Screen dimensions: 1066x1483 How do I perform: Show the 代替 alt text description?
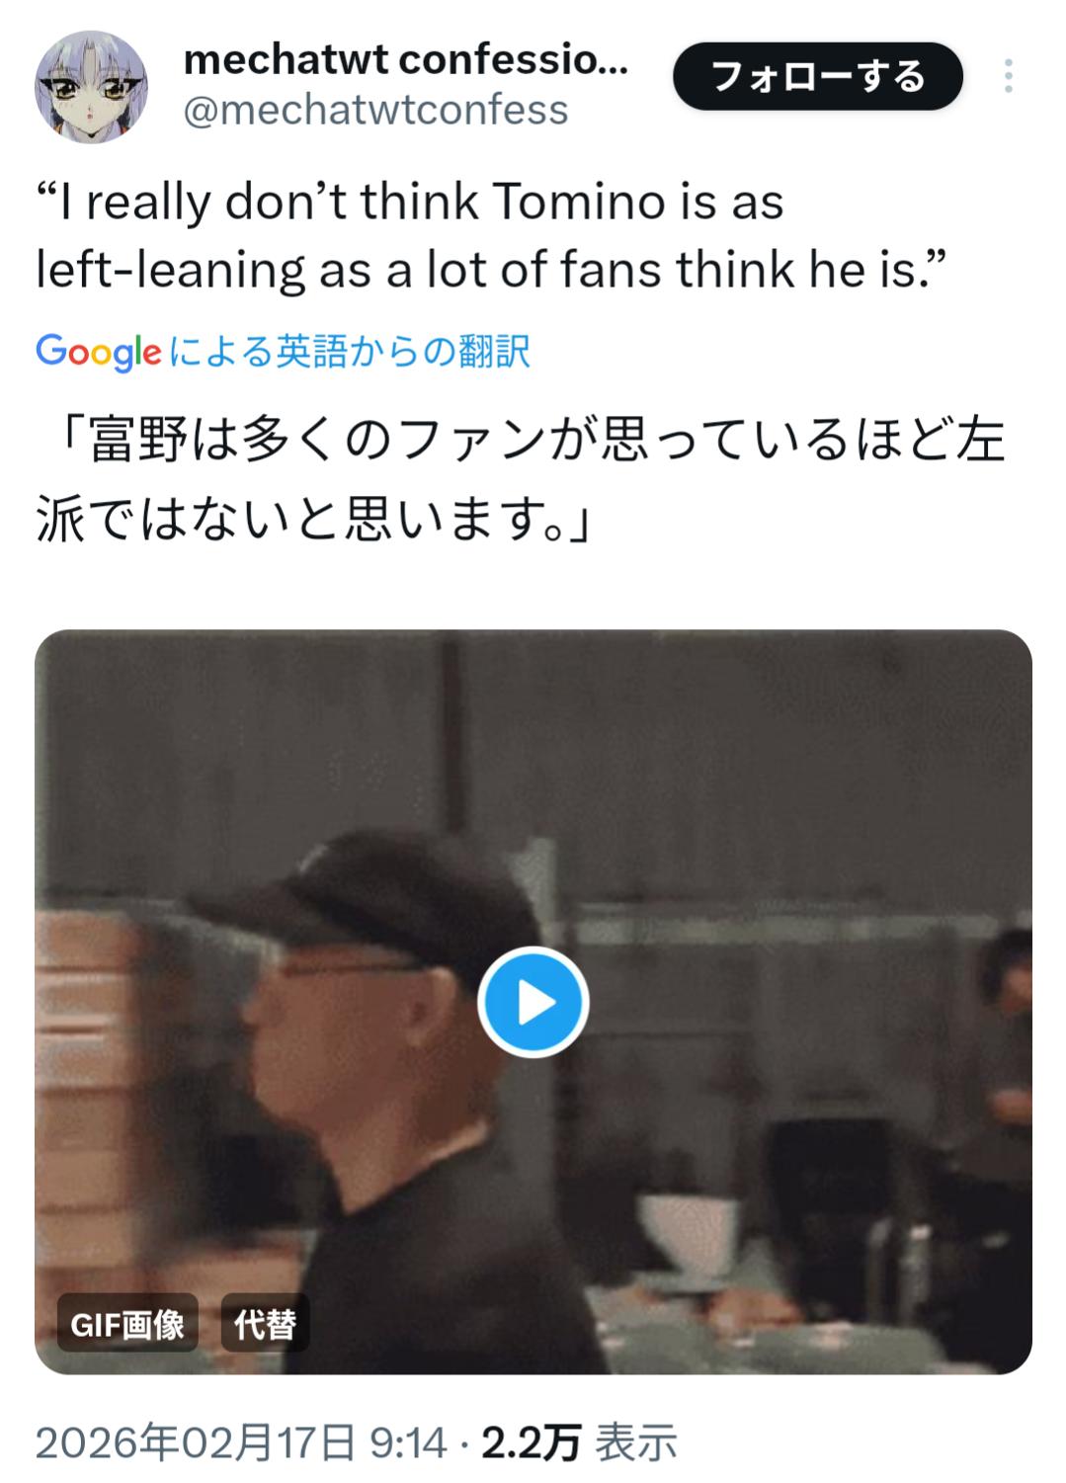pos(265,1323)
